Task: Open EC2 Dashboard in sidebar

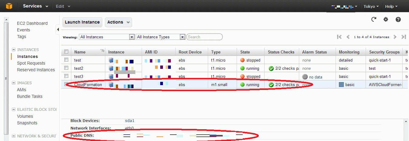Action: [32, 23]
